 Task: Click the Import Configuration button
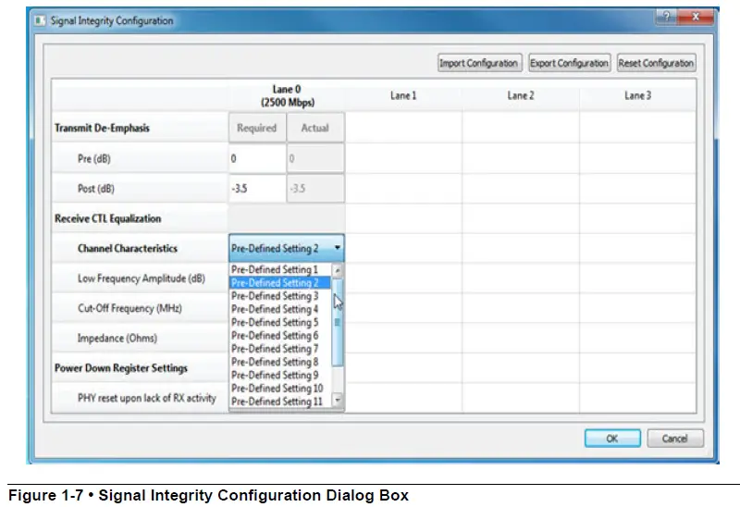point(479,63)
